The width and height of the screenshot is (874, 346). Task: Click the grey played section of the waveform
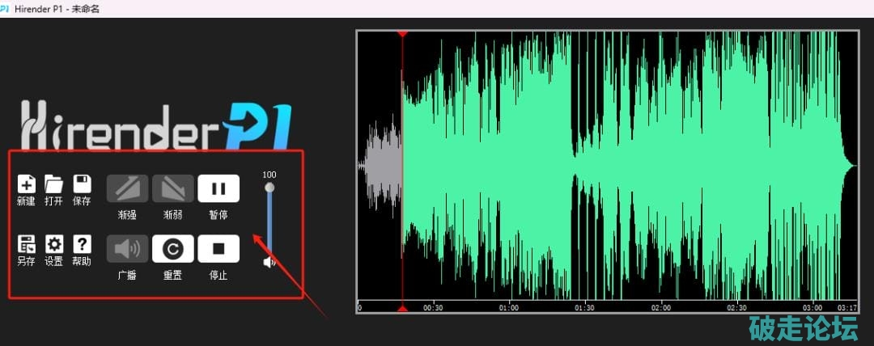(382, 166)
